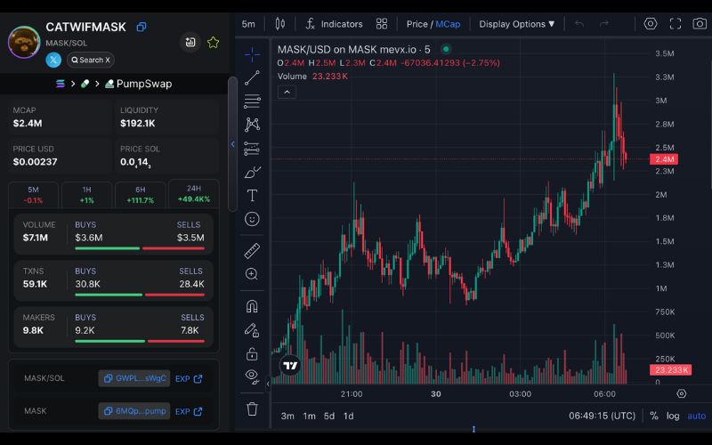Toggle percent scale on price axis

point(654,416)
